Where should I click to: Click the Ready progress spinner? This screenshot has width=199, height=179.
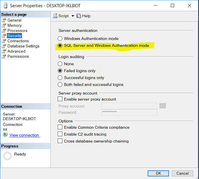7,156
